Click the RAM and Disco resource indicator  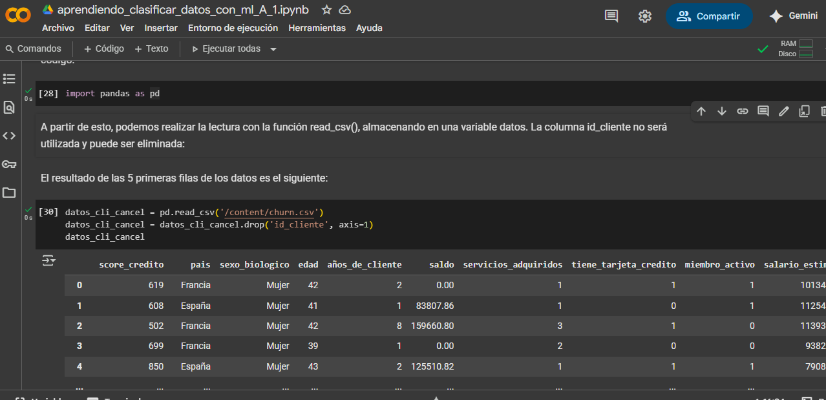pyautogui.click(x=796, y=48)
